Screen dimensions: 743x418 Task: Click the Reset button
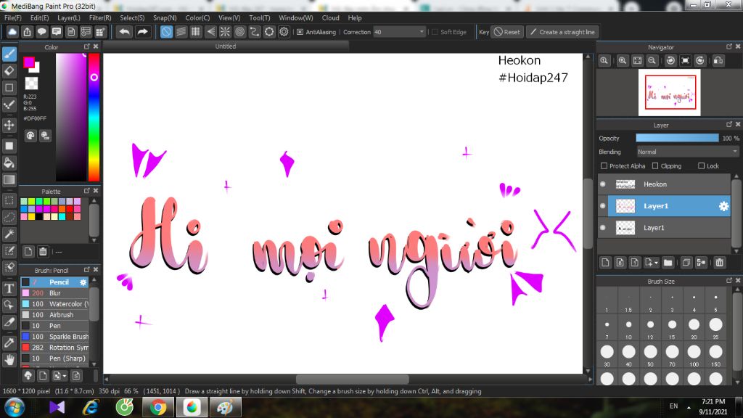point(507,32)
